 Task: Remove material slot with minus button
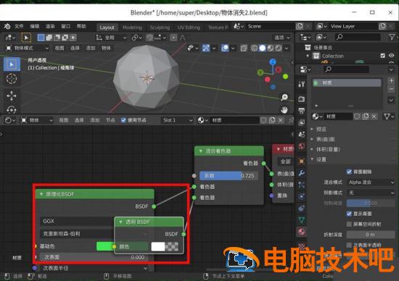[391, 89]
